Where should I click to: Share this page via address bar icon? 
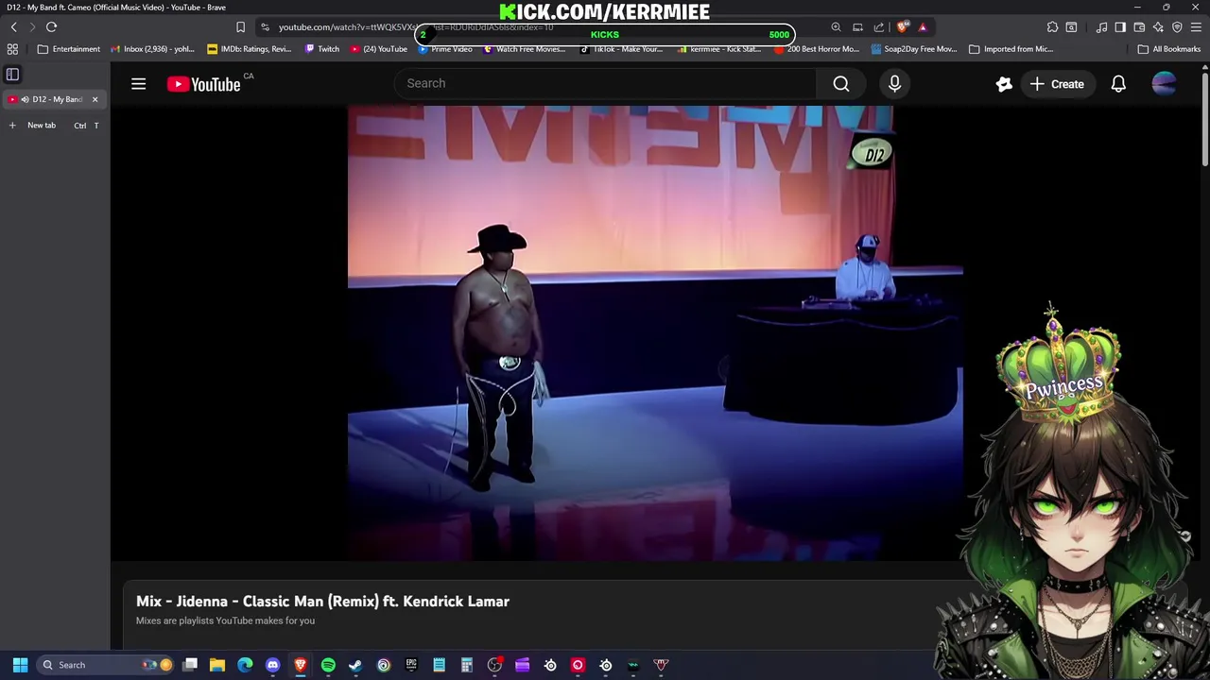[879, 27]
